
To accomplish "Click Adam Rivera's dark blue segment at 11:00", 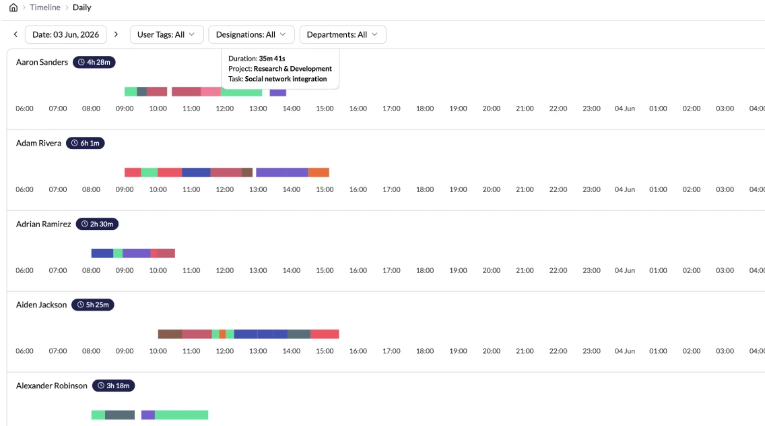I will (196, 173).
